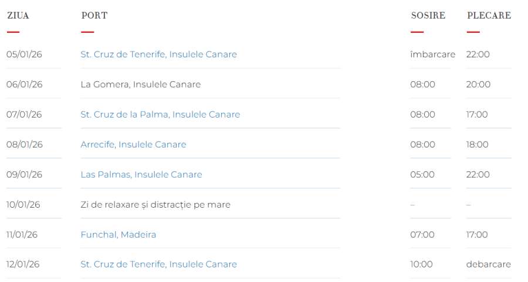
Task: Open Las Palmas, Insulele Canare link
Action: [x=141, y=174]
